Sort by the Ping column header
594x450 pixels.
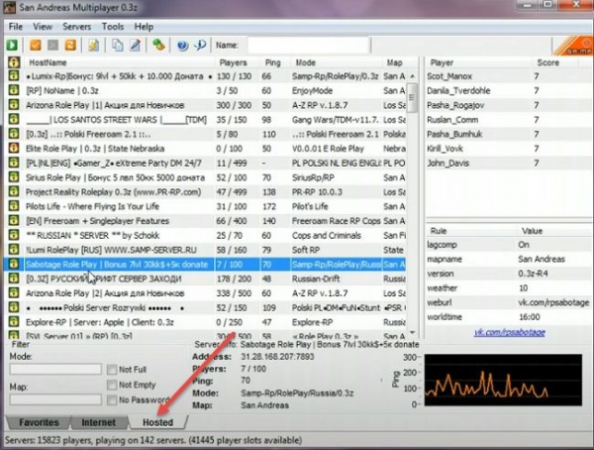click(x=275, y=62)
